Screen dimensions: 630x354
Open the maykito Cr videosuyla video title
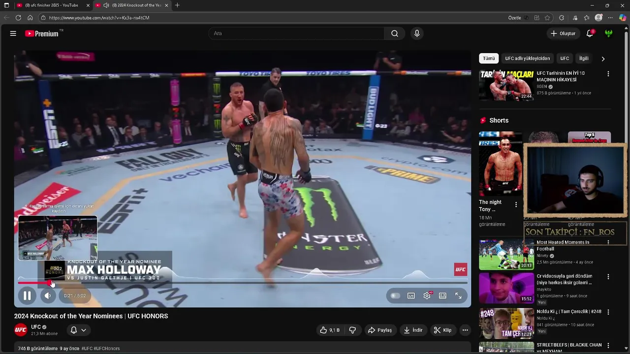[x=564, y=279]
